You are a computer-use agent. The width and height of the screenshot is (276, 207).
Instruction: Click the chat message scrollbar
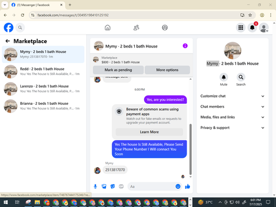click(x=190, y=149)
